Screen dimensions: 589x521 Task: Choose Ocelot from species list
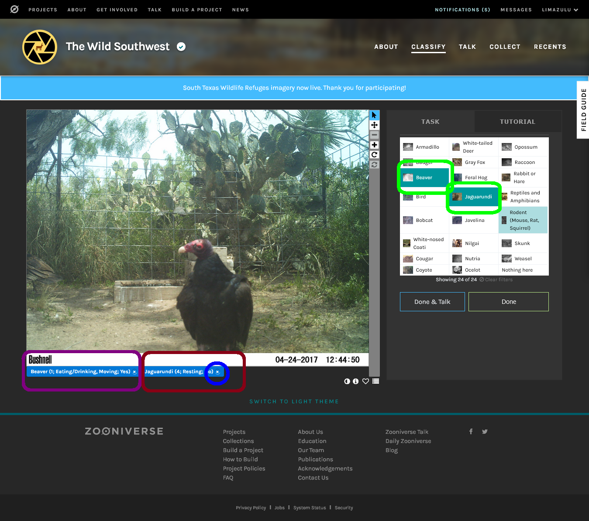click(x=472, y=270)
